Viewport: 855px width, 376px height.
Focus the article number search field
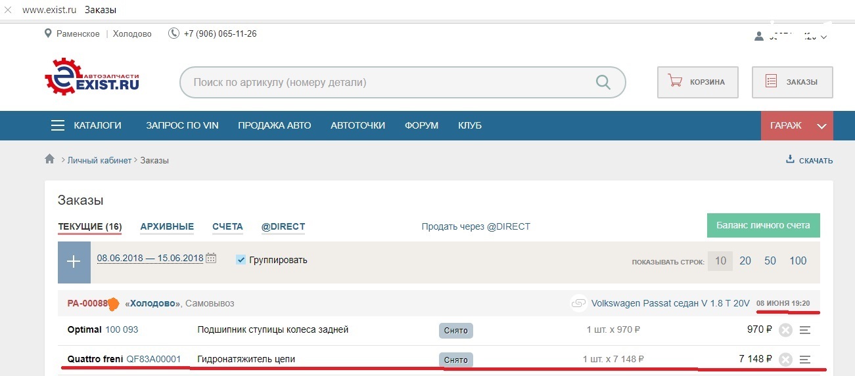(x=402, y=83)
